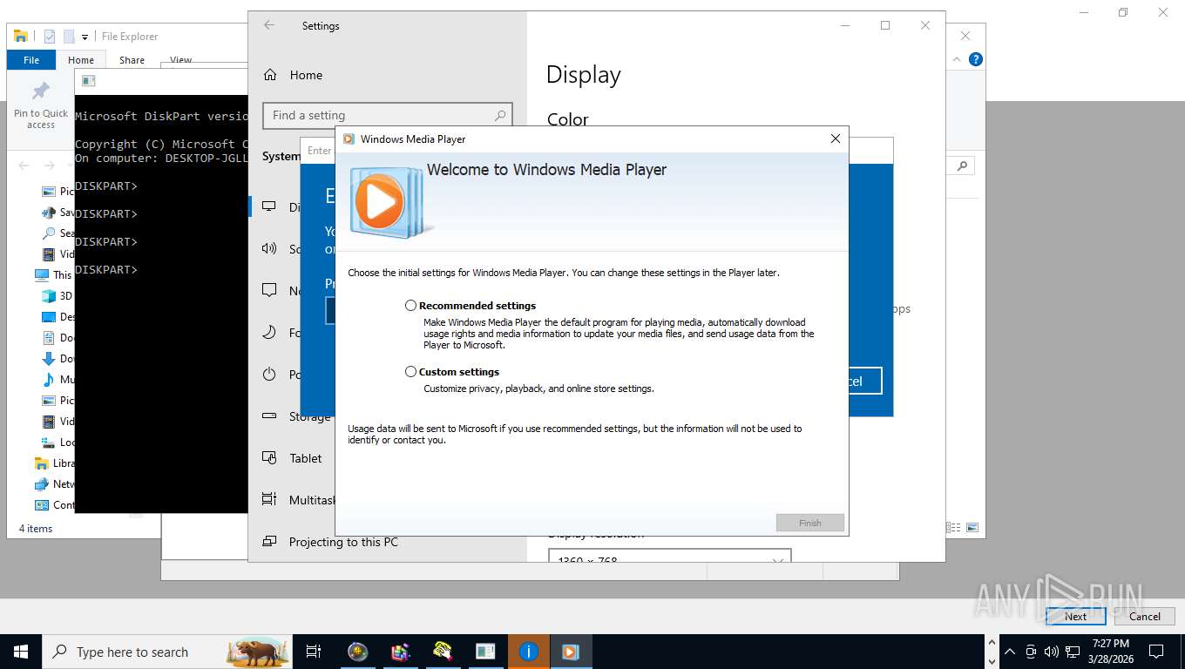
Task: Switch File Explorer to details view icon
Action: (954, 527)
